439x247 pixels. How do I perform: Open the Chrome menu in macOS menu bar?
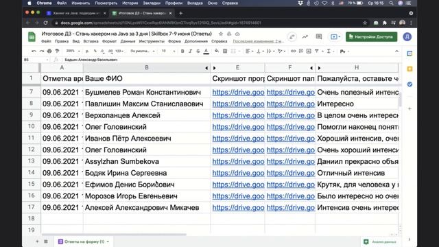pos(44,3)
